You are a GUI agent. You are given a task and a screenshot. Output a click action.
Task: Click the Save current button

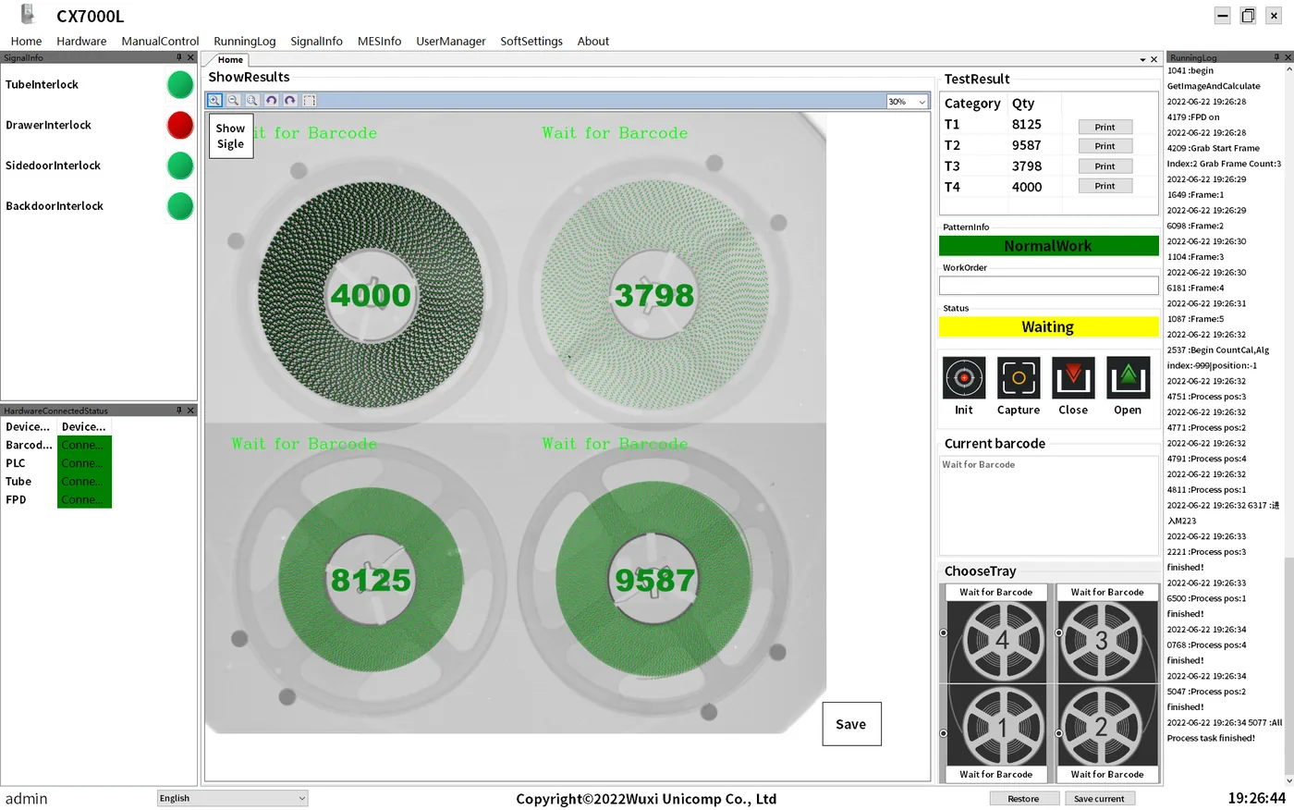click(x=1099, y=798)
